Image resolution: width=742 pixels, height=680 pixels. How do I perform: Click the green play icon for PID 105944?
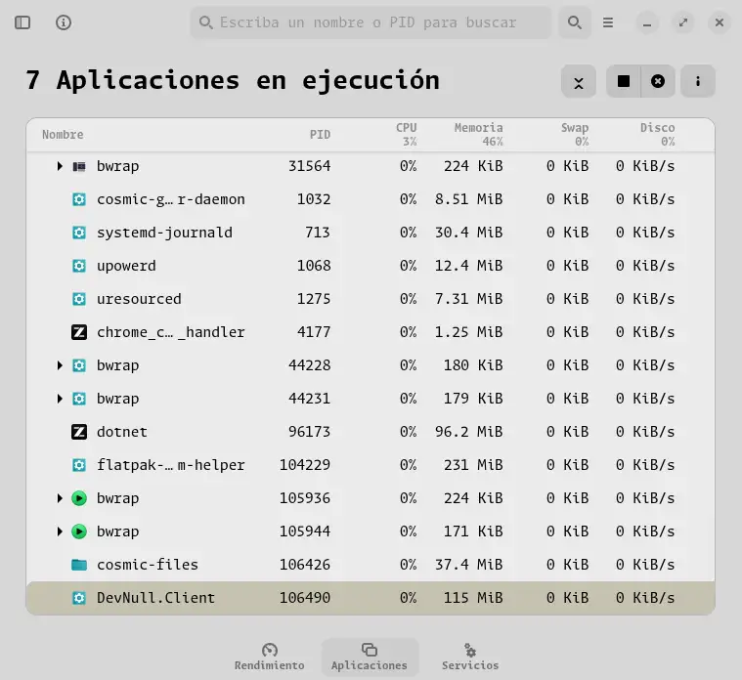(x=79, y=531)
